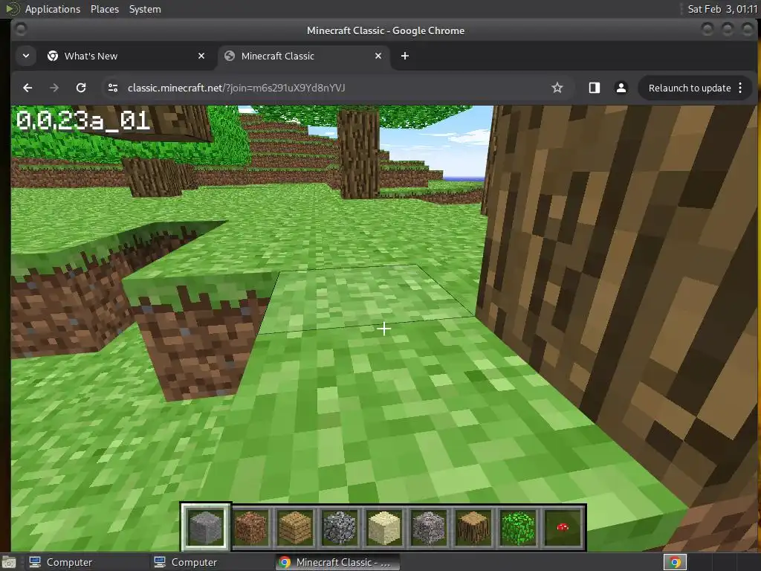The width and height of the screenshot is (761, 571).
Task: Click the distant tree trunk in center
Action: pyautogui.click(x=358, y=153)
